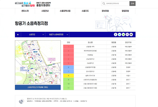This screenshot has width=158, height=107.
Task: Click the place name in row 4
Action: click(90, 59)
